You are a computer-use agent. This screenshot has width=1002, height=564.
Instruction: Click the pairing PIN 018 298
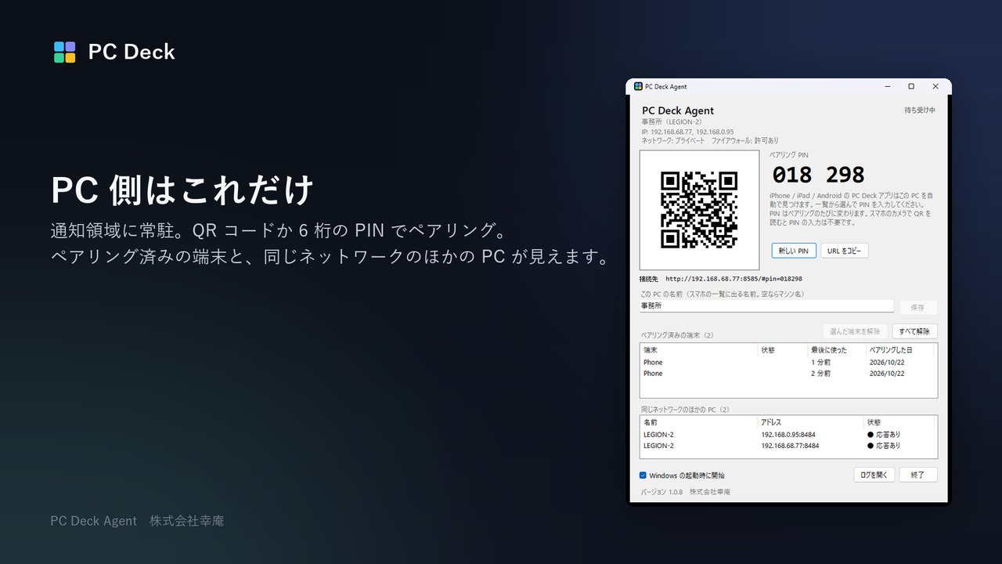(x=819, y=175)
